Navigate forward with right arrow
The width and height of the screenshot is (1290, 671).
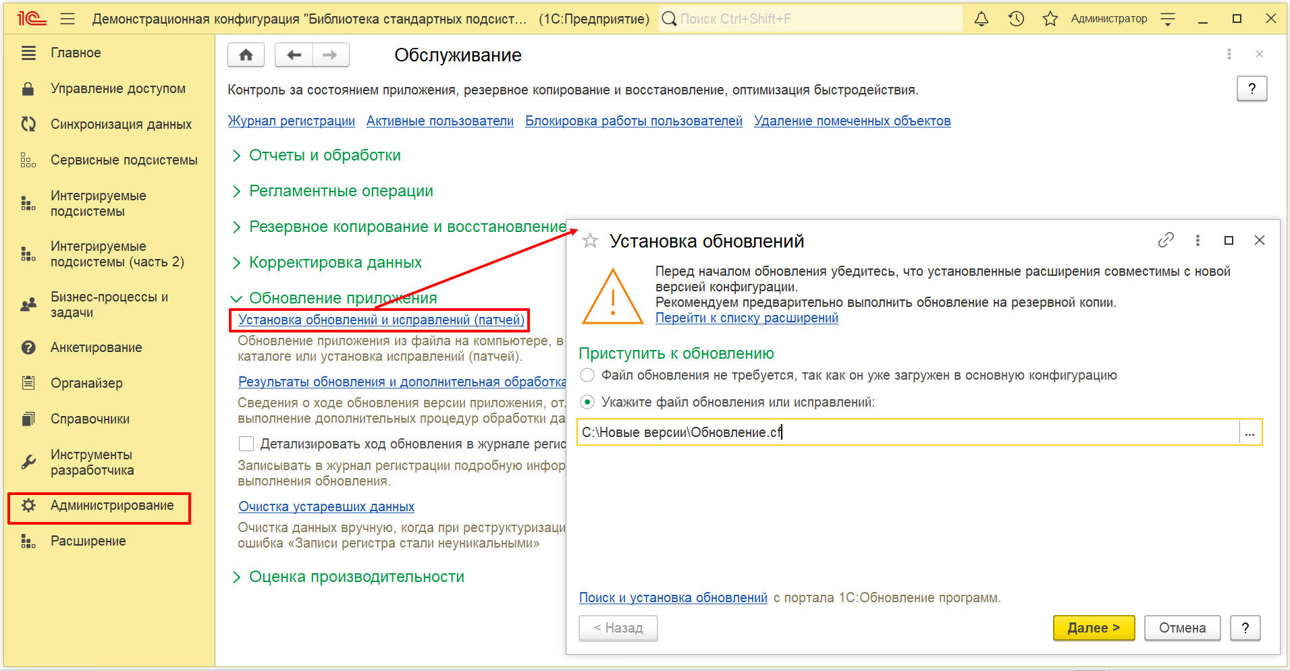pos(330,55)
